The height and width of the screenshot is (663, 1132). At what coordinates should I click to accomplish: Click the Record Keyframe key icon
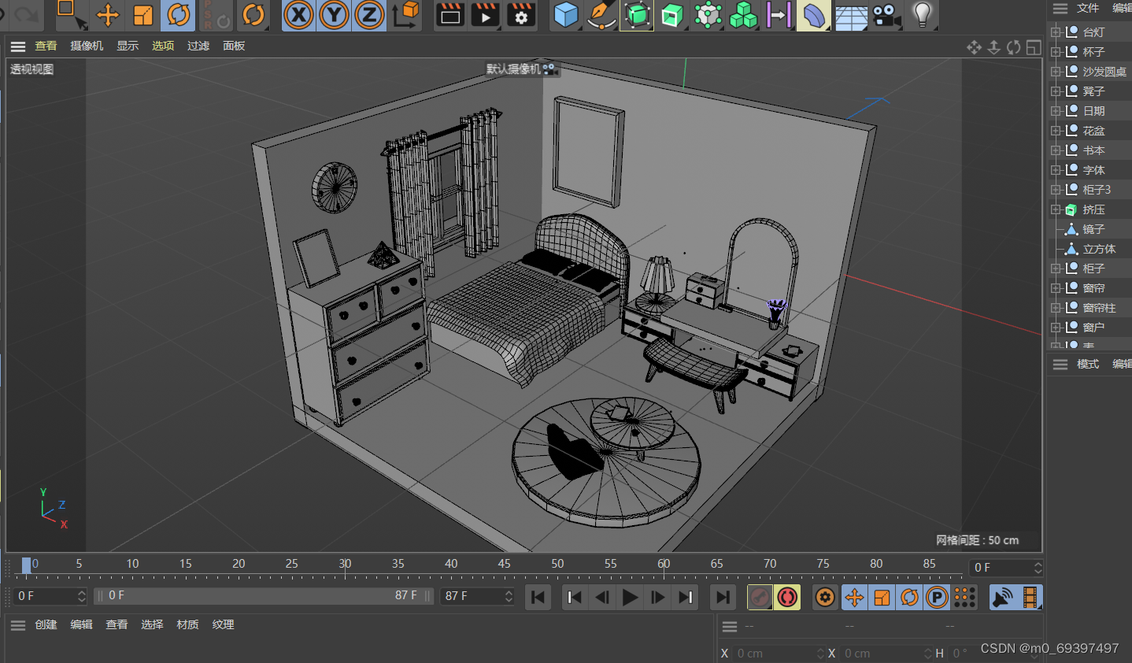click(x=759, y=597)
